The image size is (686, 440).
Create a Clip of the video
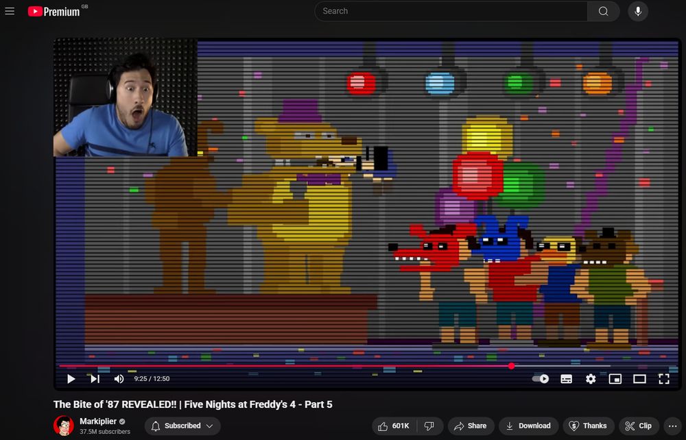(639, 426)
